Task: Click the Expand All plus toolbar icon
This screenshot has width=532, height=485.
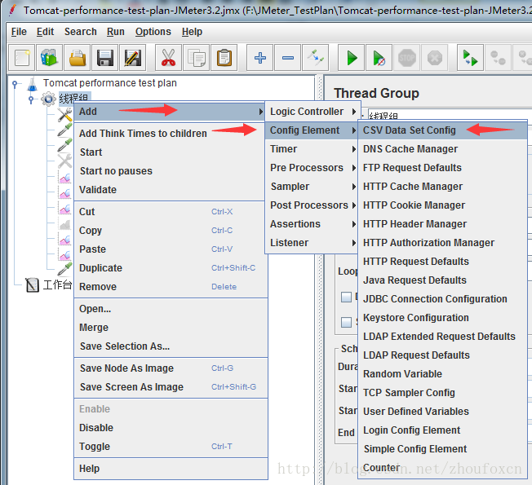Action: [x=260, y=58]
